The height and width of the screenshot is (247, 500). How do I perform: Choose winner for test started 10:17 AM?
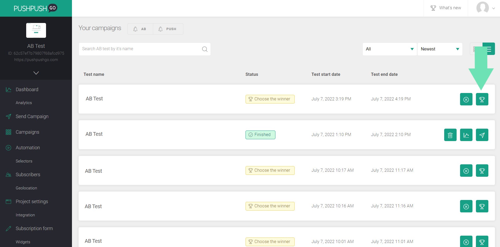pyautogui.click(x=482, y=171)
